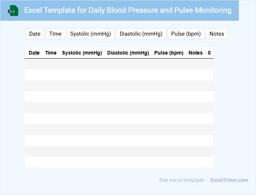Select the Time tag button
The height and width of the screenshot is (195, 256).
[x=55, y=34]
